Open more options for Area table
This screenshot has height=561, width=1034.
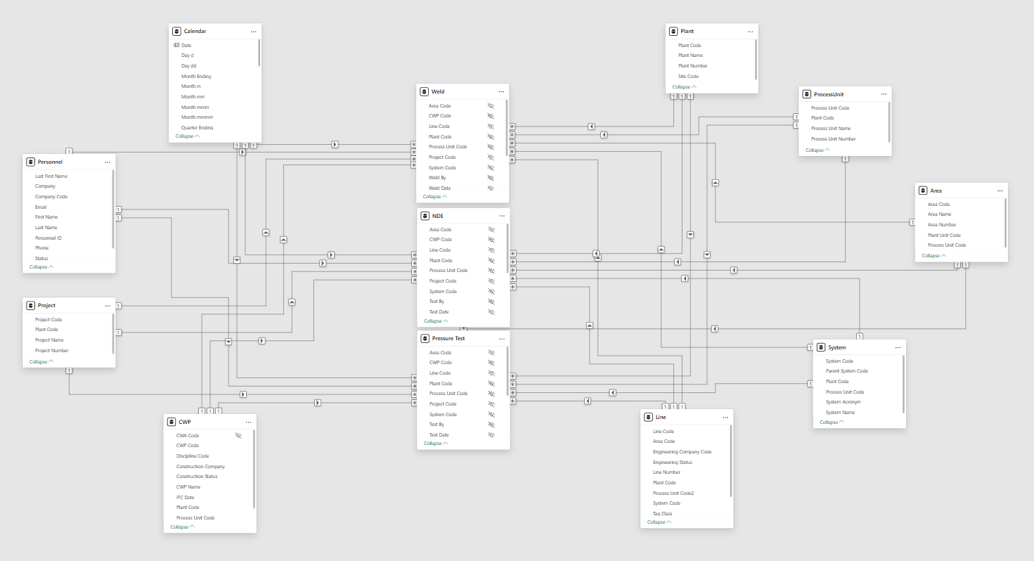click(x=1000, y=191)
